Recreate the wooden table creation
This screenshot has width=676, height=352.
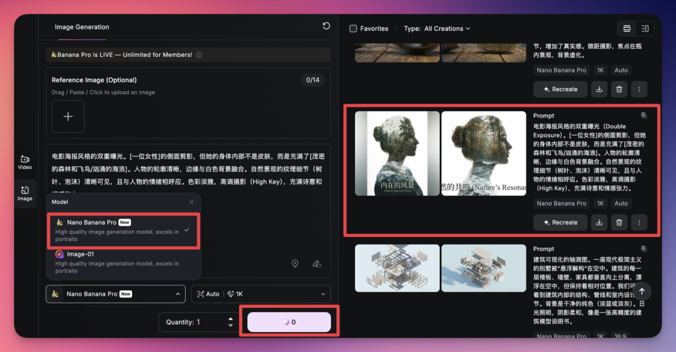[560, 89]
